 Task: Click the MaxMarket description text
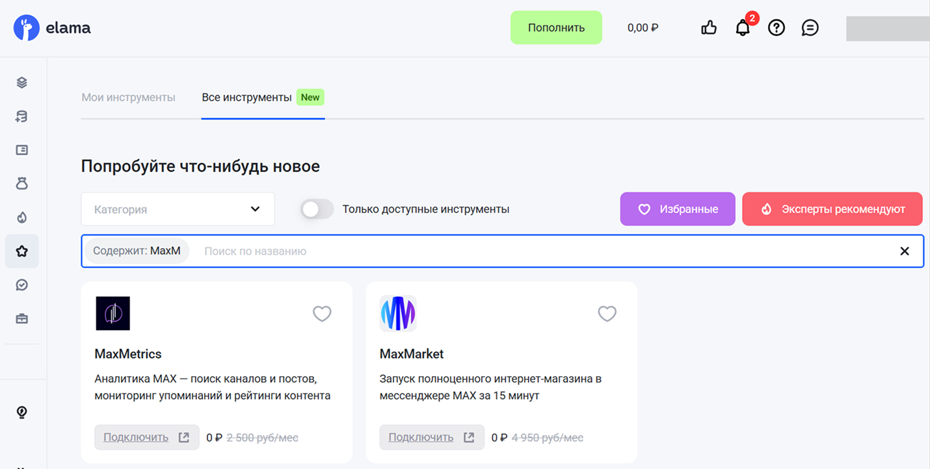pyautogui.click(x=490, y=387)
